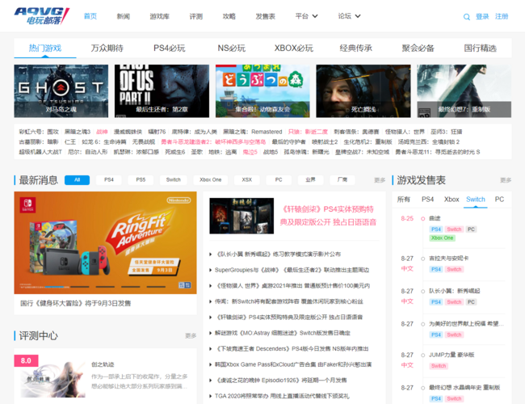Image resolution: width=525 pixels, height=404 pixels.
Task: Expand the 论坛 dropdown menu
Action: [x=349, y=16]
